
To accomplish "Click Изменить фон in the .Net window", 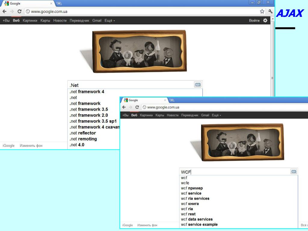I will (31, 146).
